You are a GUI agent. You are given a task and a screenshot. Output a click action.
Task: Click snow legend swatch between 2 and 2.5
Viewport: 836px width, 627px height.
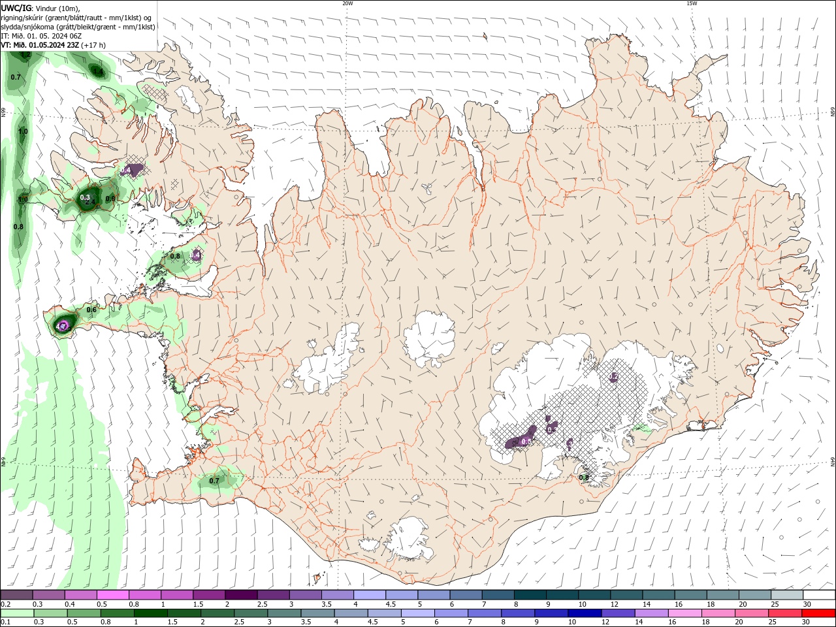pyautogui.click(x=241, y=595)
